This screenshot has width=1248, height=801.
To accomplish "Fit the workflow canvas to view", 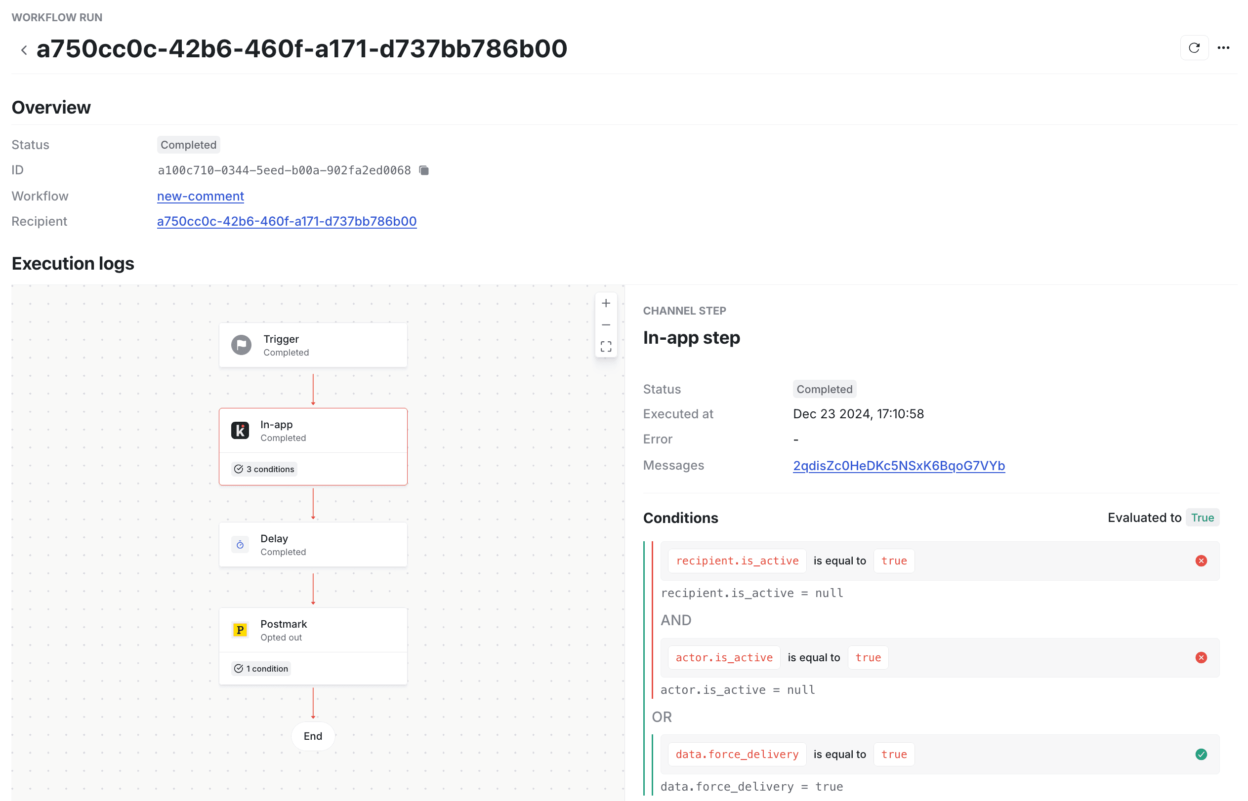I will [606, 346].
